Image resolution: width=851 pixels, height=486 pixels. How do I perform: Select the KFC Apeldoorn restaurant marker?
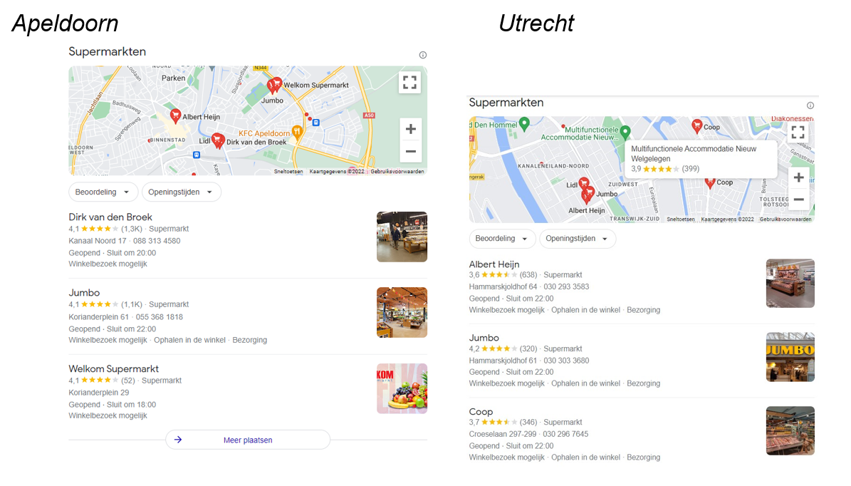297,131
